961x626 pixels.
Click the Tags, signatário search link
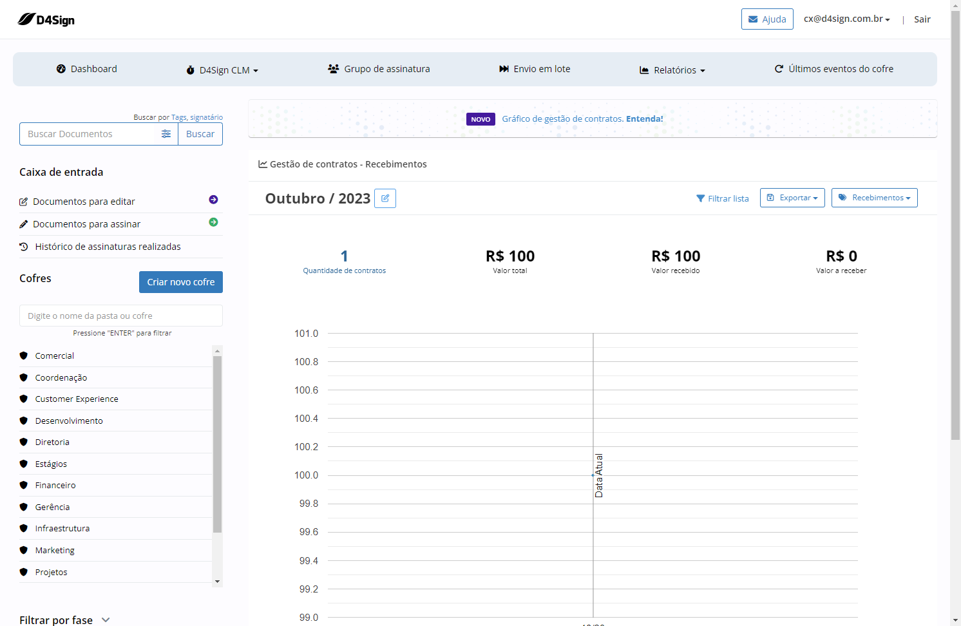pyautogui.click(x=197, y=117)
